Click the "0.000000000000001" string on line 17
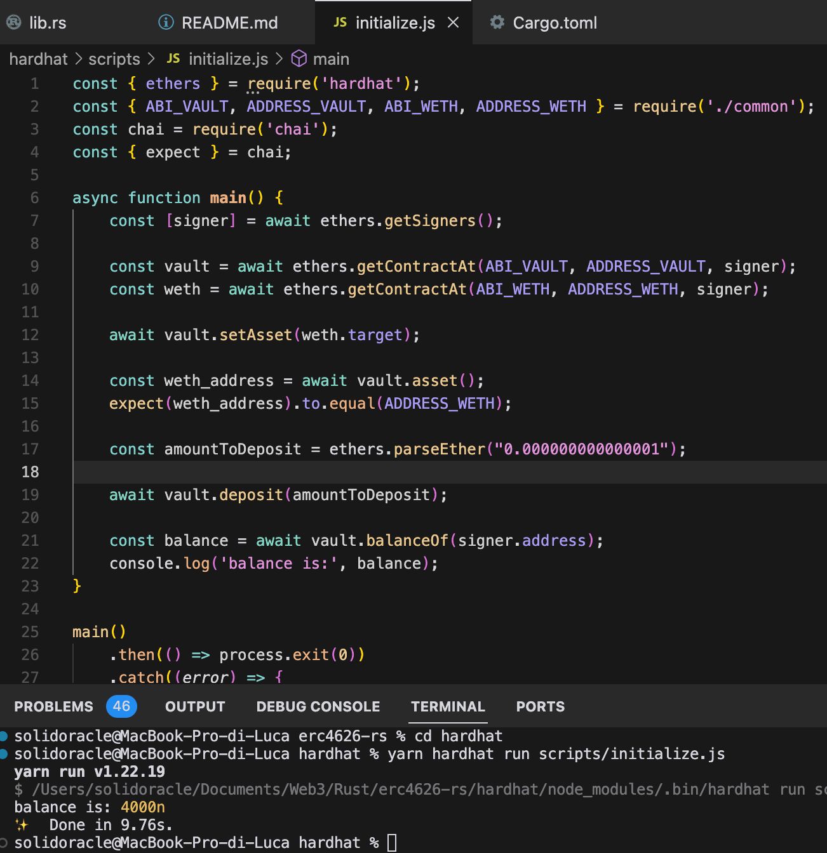The image size is (827, 853). 582,449
